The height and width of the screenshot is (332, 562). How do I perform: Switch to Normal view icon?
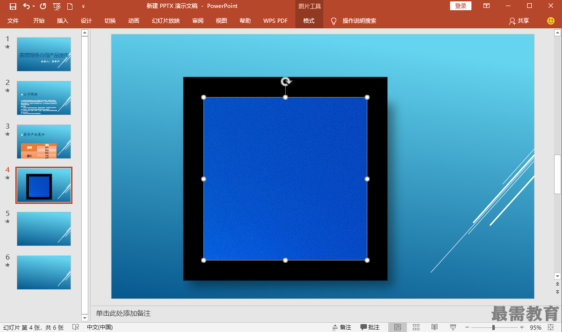pos(398,327)
